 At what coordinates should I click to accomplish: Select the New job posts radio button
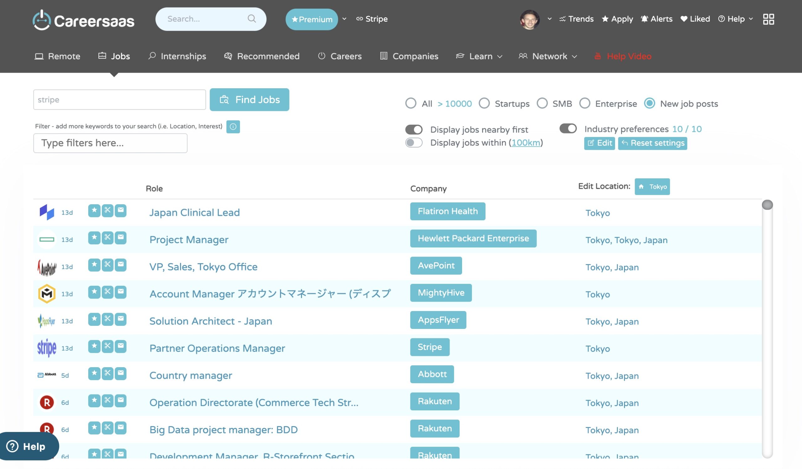click(649, 103)
